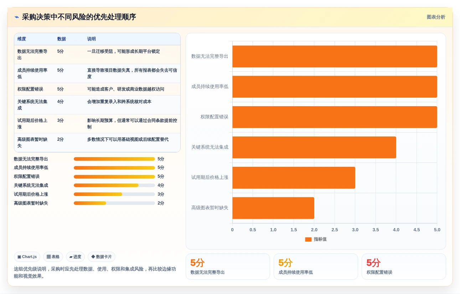Click the page title 采购决策中不同风险的优先处理顺序
The image size is (460, 294).
[79, 17]
